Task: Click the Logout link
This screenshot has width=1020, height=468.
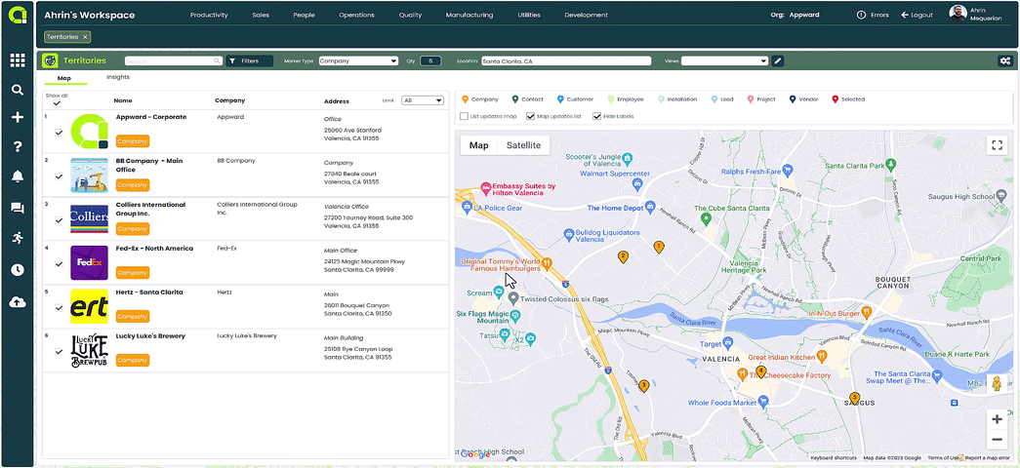Action: [x=917, y=15]
